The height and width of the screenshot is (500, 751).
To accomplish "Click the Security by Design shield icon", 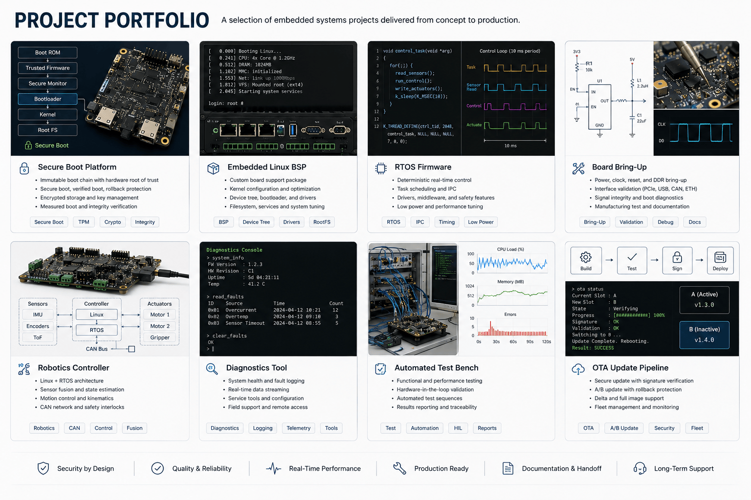I will pyautogui.click(x=43, y=468).
